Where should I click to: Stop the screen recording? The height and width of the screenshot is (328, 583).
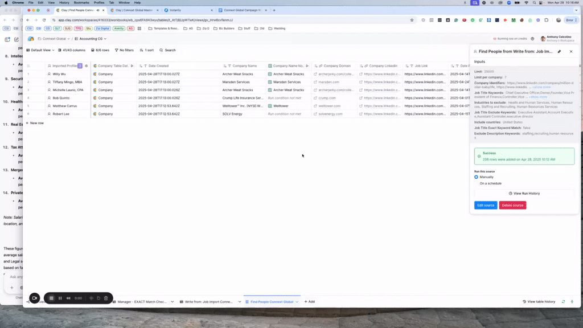(51, 298)
